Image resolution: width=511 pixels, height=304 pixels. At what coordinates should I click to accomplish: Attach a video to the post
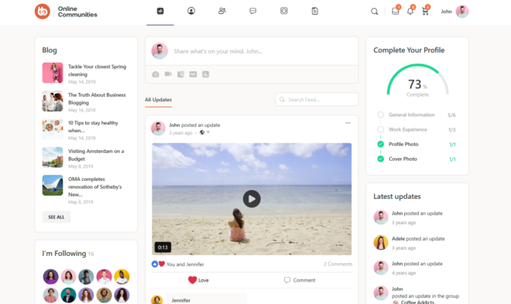tap(168, 74)
